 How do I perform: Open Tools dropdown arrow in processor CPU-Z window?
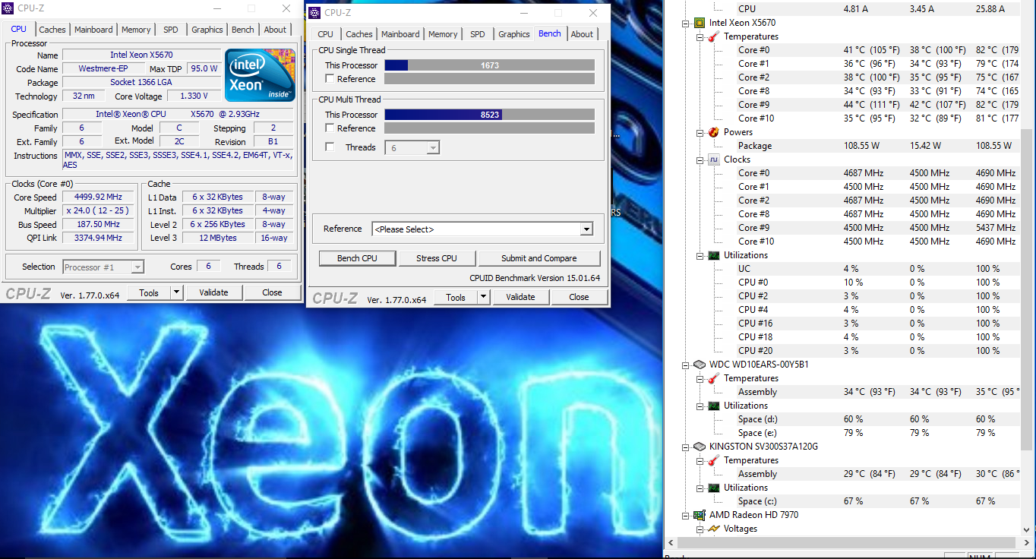point(177,292)
